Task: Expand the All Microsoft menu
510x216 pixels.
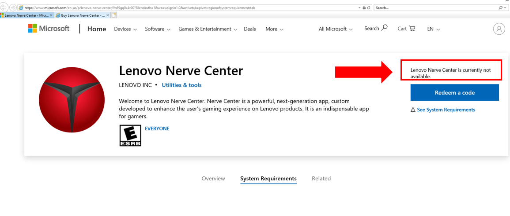Action: (336, 29)
